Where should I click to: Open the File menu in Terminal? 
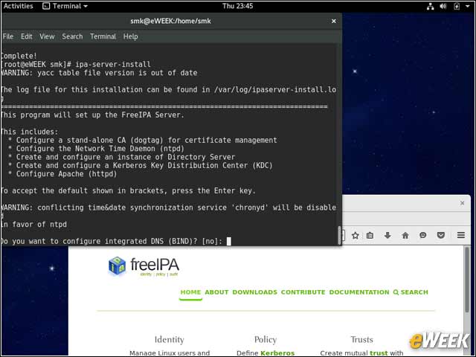tap(8, 36)
